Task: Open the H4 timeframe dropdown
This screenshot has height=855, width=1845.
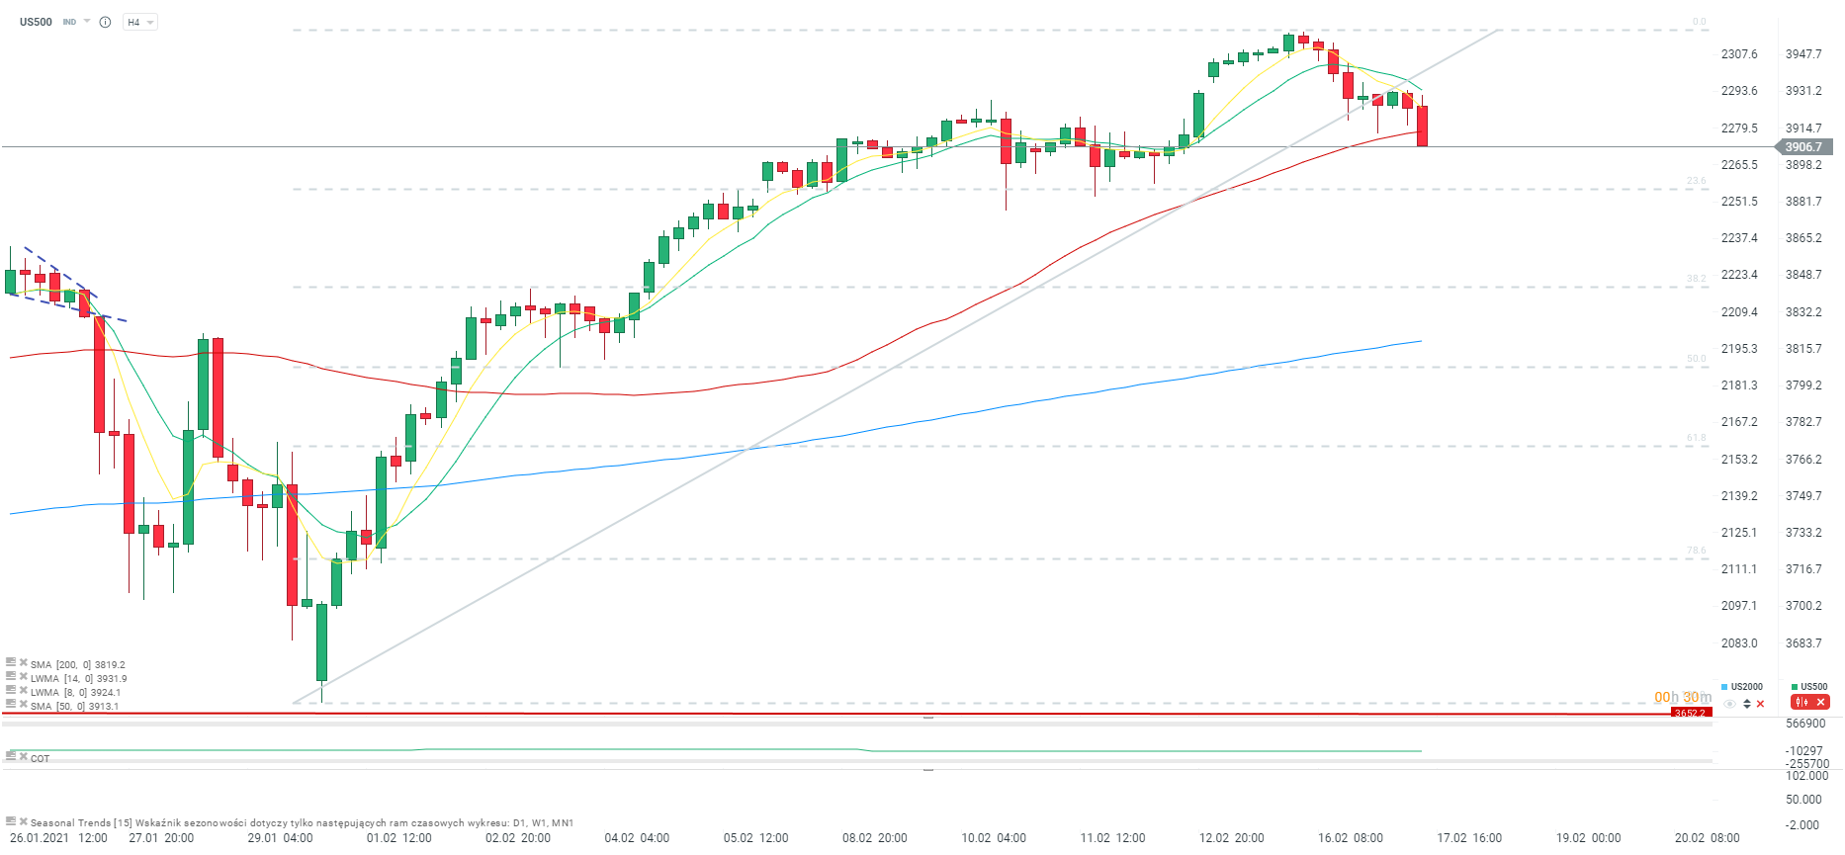Action: click(x=140, y=22)
